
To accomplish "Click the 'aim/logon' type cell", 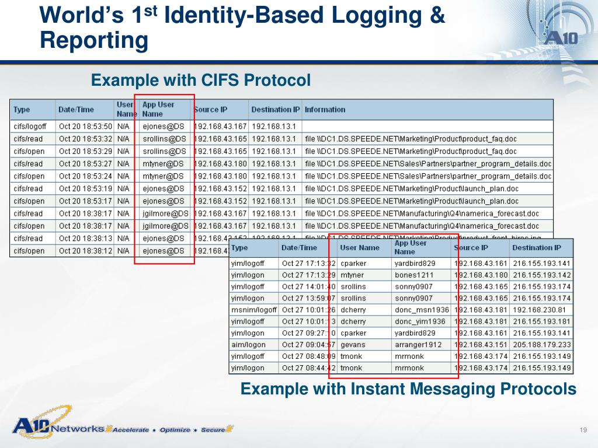I will [248, 345].
